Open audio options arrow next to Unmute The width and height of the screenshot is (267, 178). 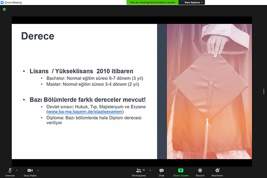coord(17,170)
